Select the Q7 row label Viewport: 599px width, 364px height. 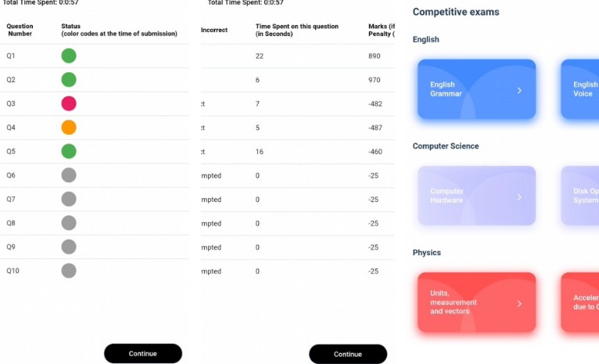11,199
